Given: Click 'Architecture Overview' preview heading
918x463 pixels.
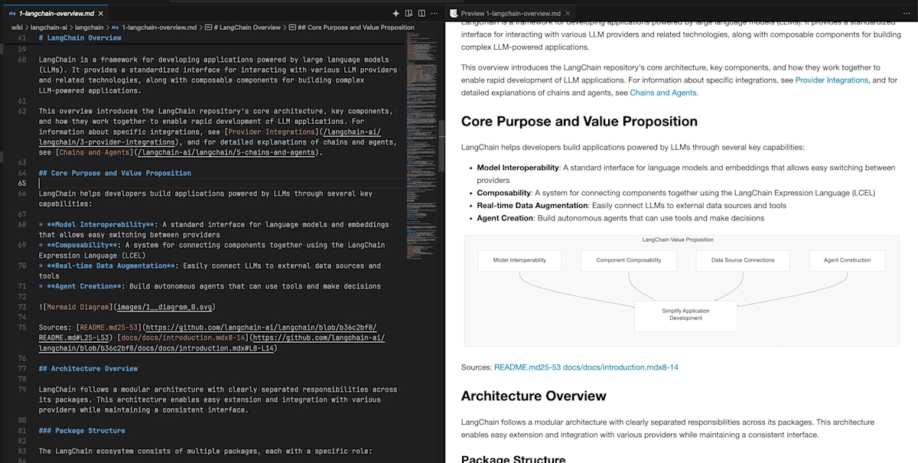Looking at the screenshot, I should click(534, 396).
